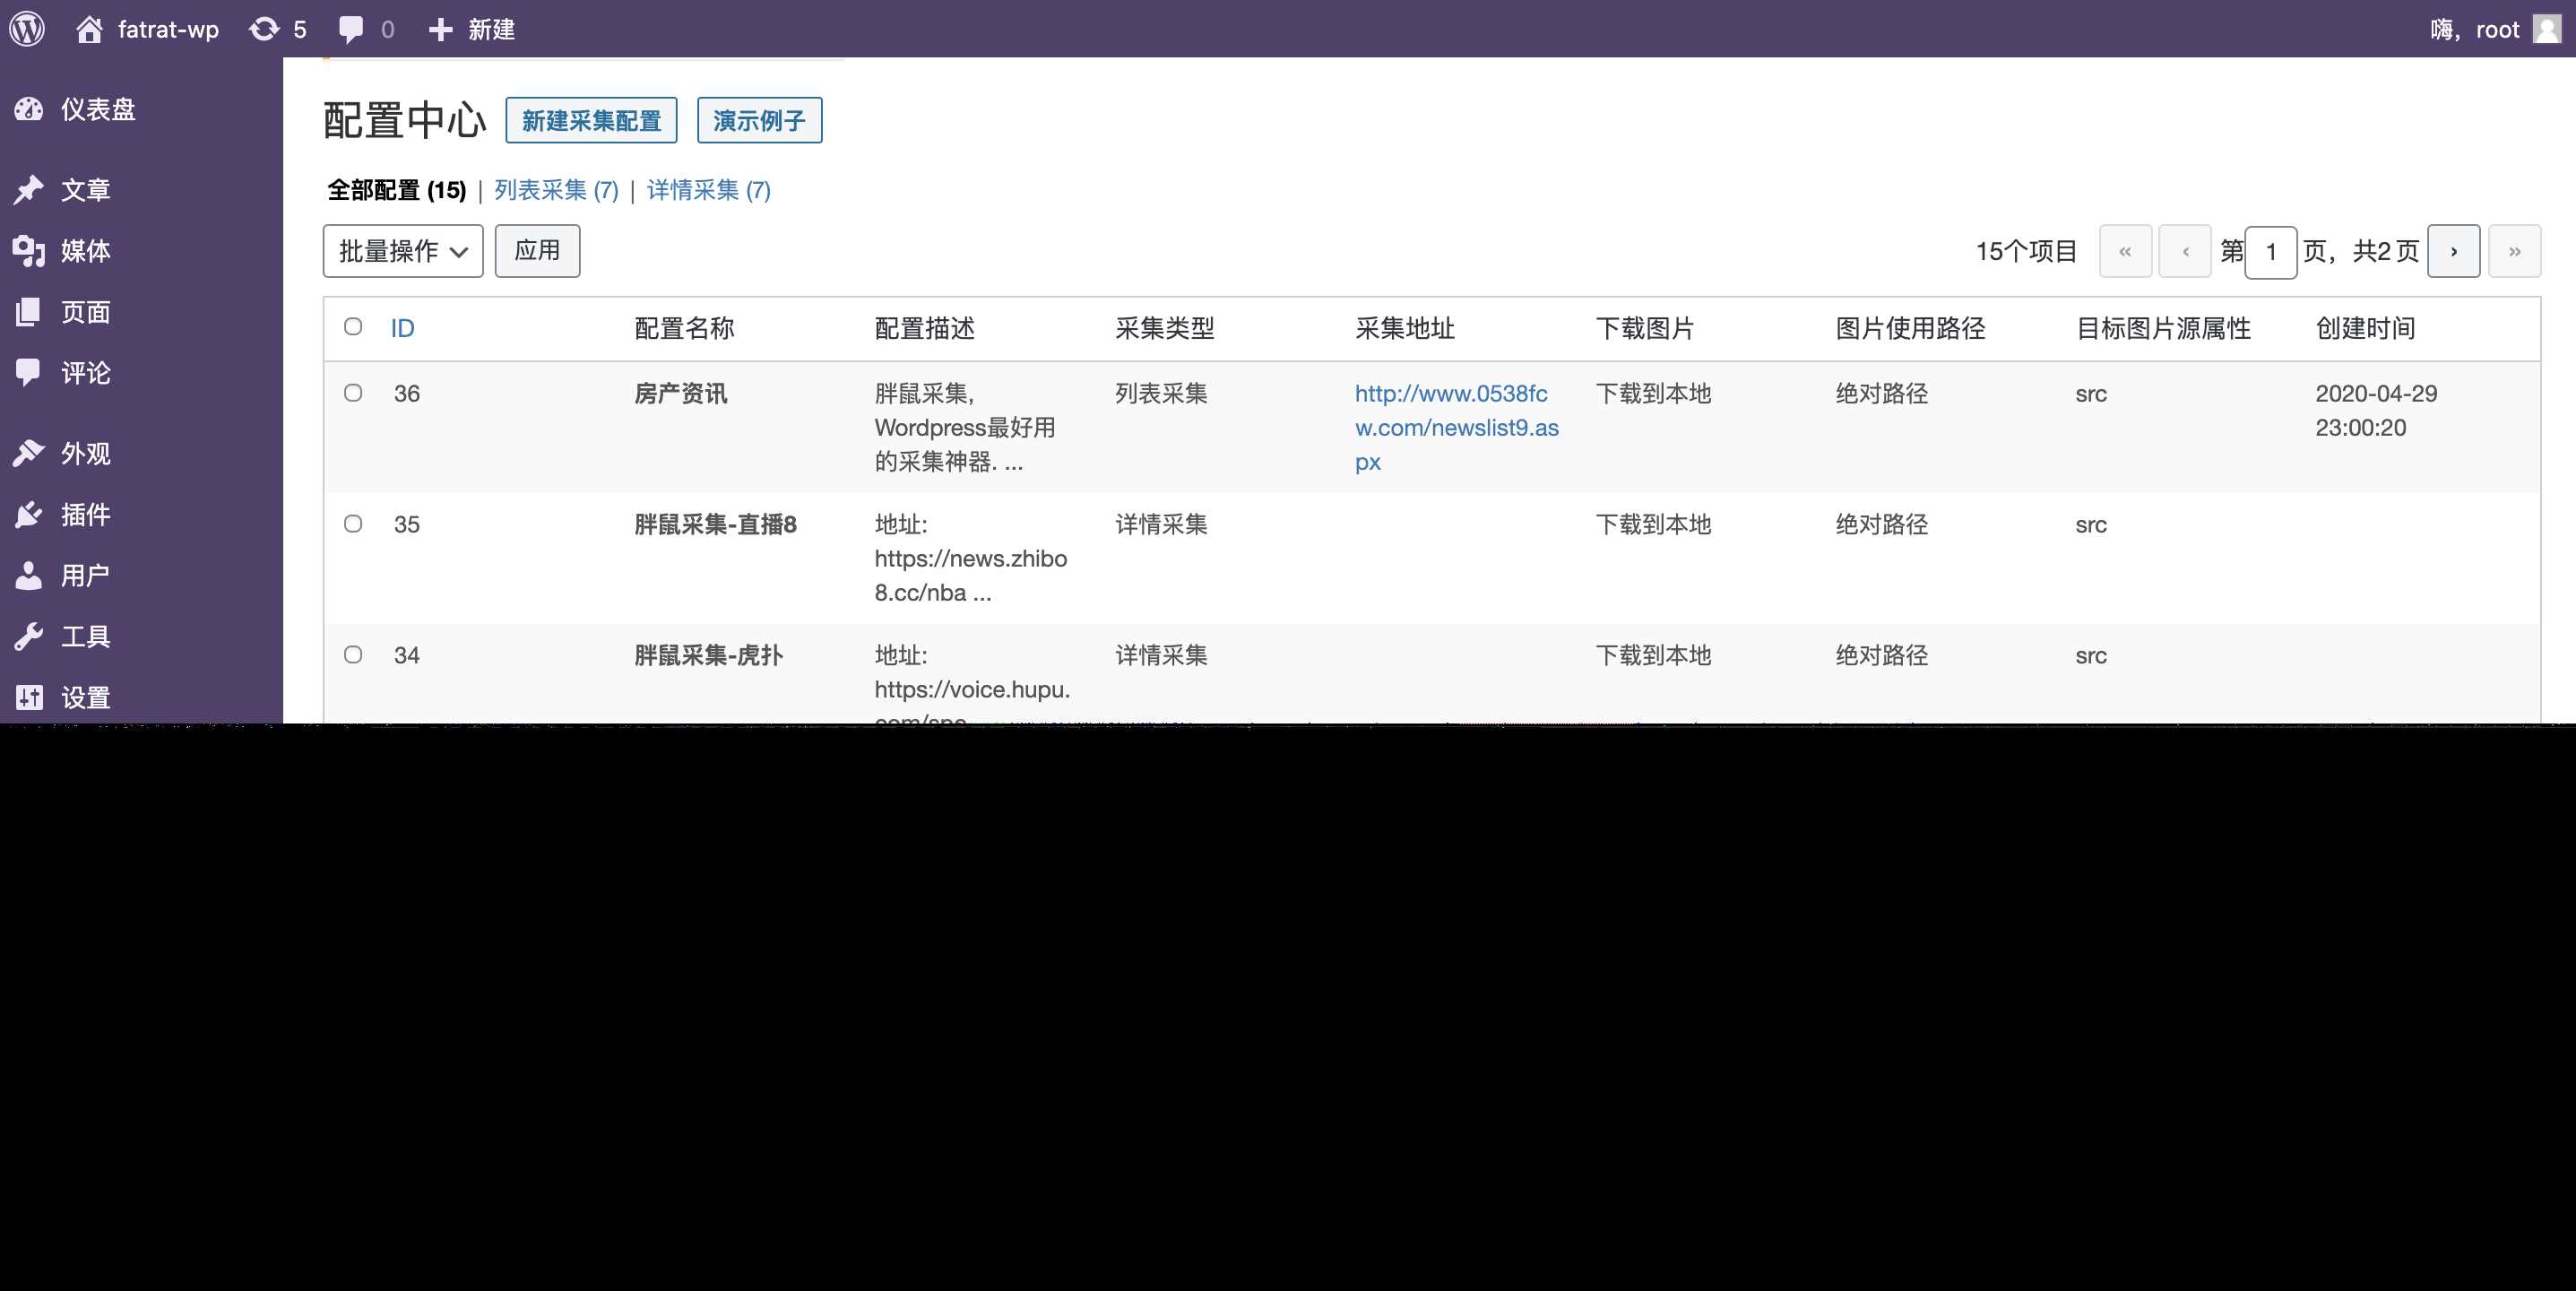This screenshot has height=1291, width=2576.
Task: Select the checkbox for row ID 36
Action: 353,393
